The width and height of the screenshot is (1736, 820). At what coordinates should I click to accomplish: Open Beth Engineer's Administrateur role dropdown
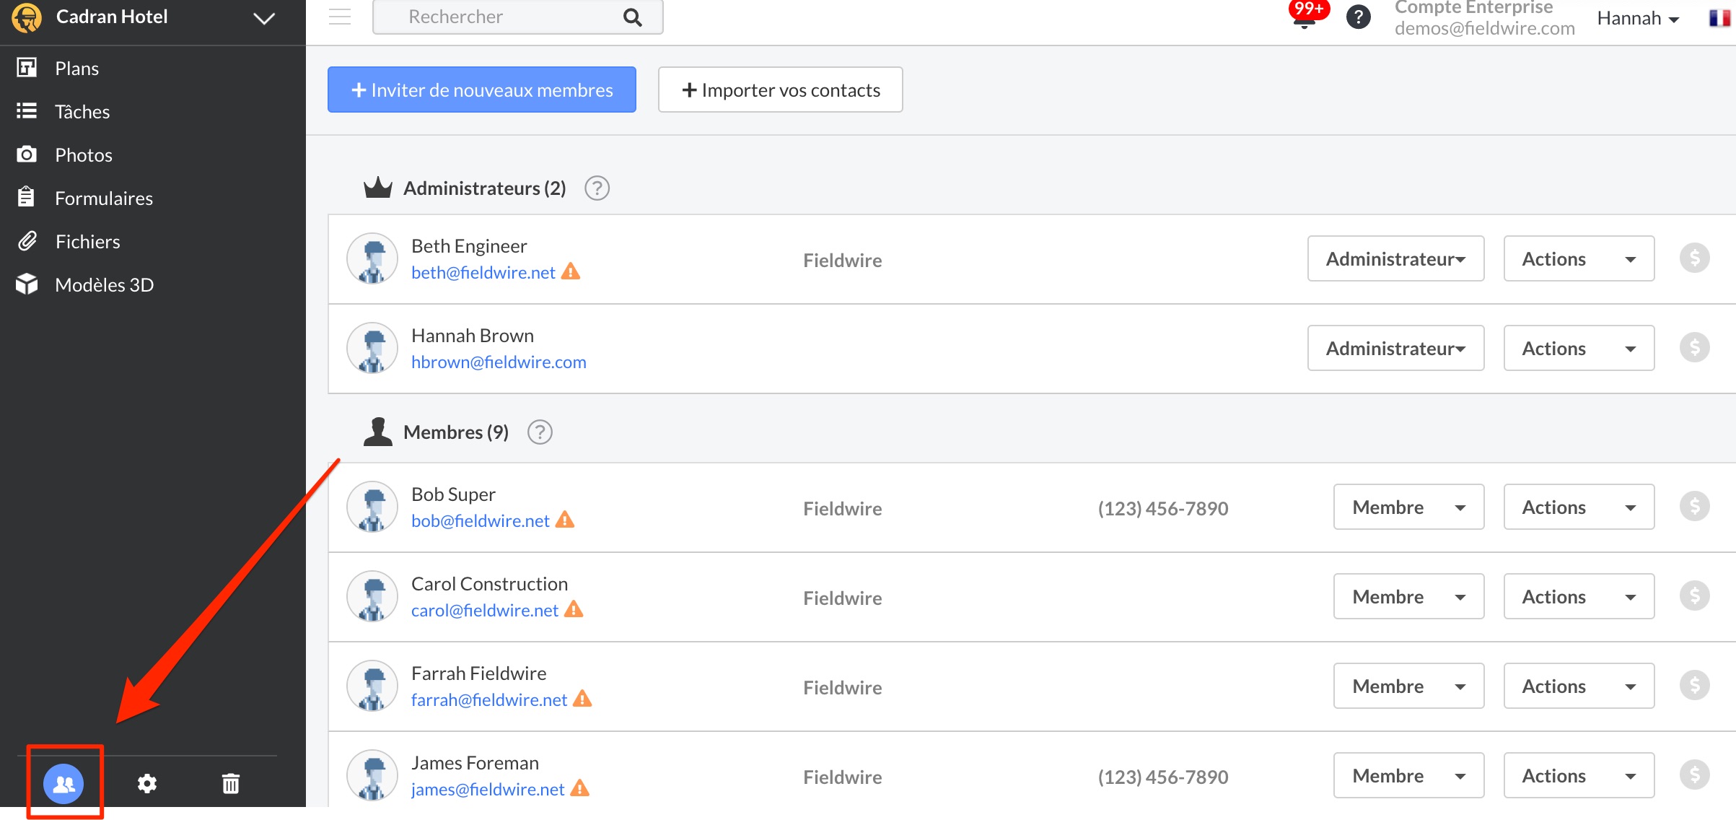pyautogui.click(x=1395, y=258)
